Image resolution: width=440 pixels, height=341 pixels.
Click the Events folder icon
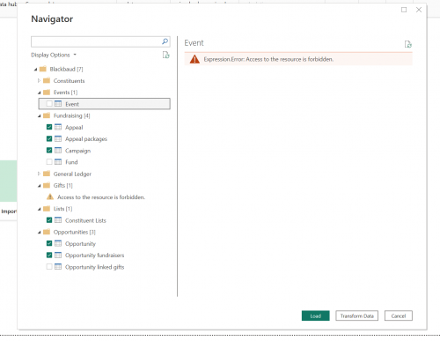[47, 93]
